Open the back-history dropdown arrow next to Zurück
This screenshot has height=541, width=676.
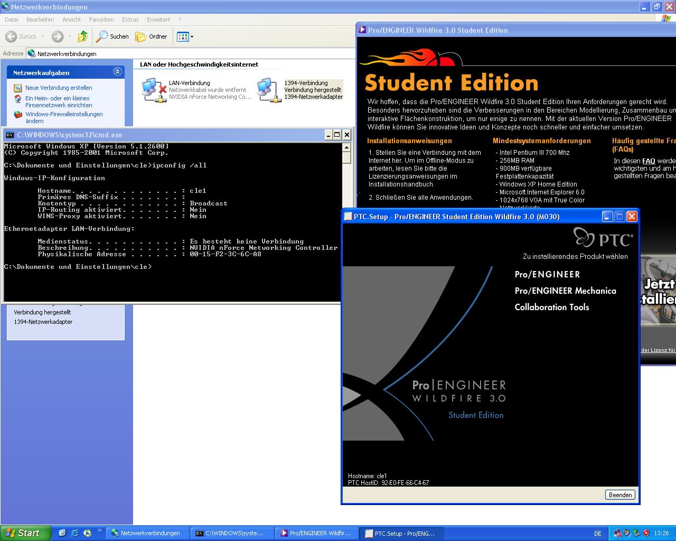43,36
